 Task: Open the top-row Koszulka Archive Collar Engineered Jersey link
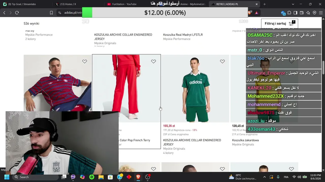pyautogui.click(x=123, y=37)
